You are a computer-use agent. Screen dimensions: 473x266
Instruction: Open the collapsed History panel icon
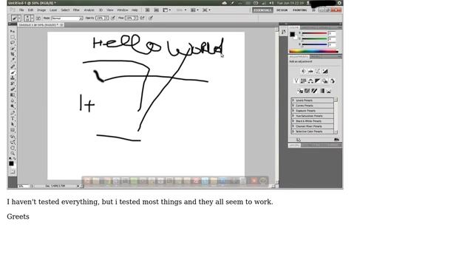click(x=283, y=32)
